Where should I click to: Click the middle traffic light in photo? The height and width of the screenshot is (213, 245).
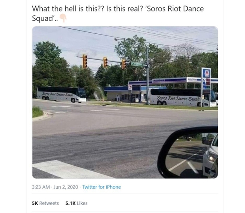106,63
